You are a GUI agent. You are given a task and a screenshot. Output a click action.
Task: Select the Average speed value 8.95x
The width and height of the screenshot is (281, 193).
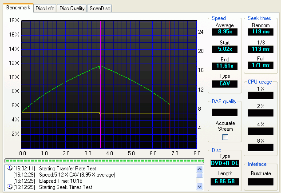tap(225, 32)
